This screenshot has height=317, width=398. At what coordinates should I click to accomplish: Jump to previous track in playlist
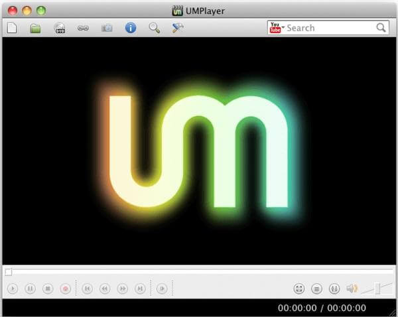click(88, 288)
